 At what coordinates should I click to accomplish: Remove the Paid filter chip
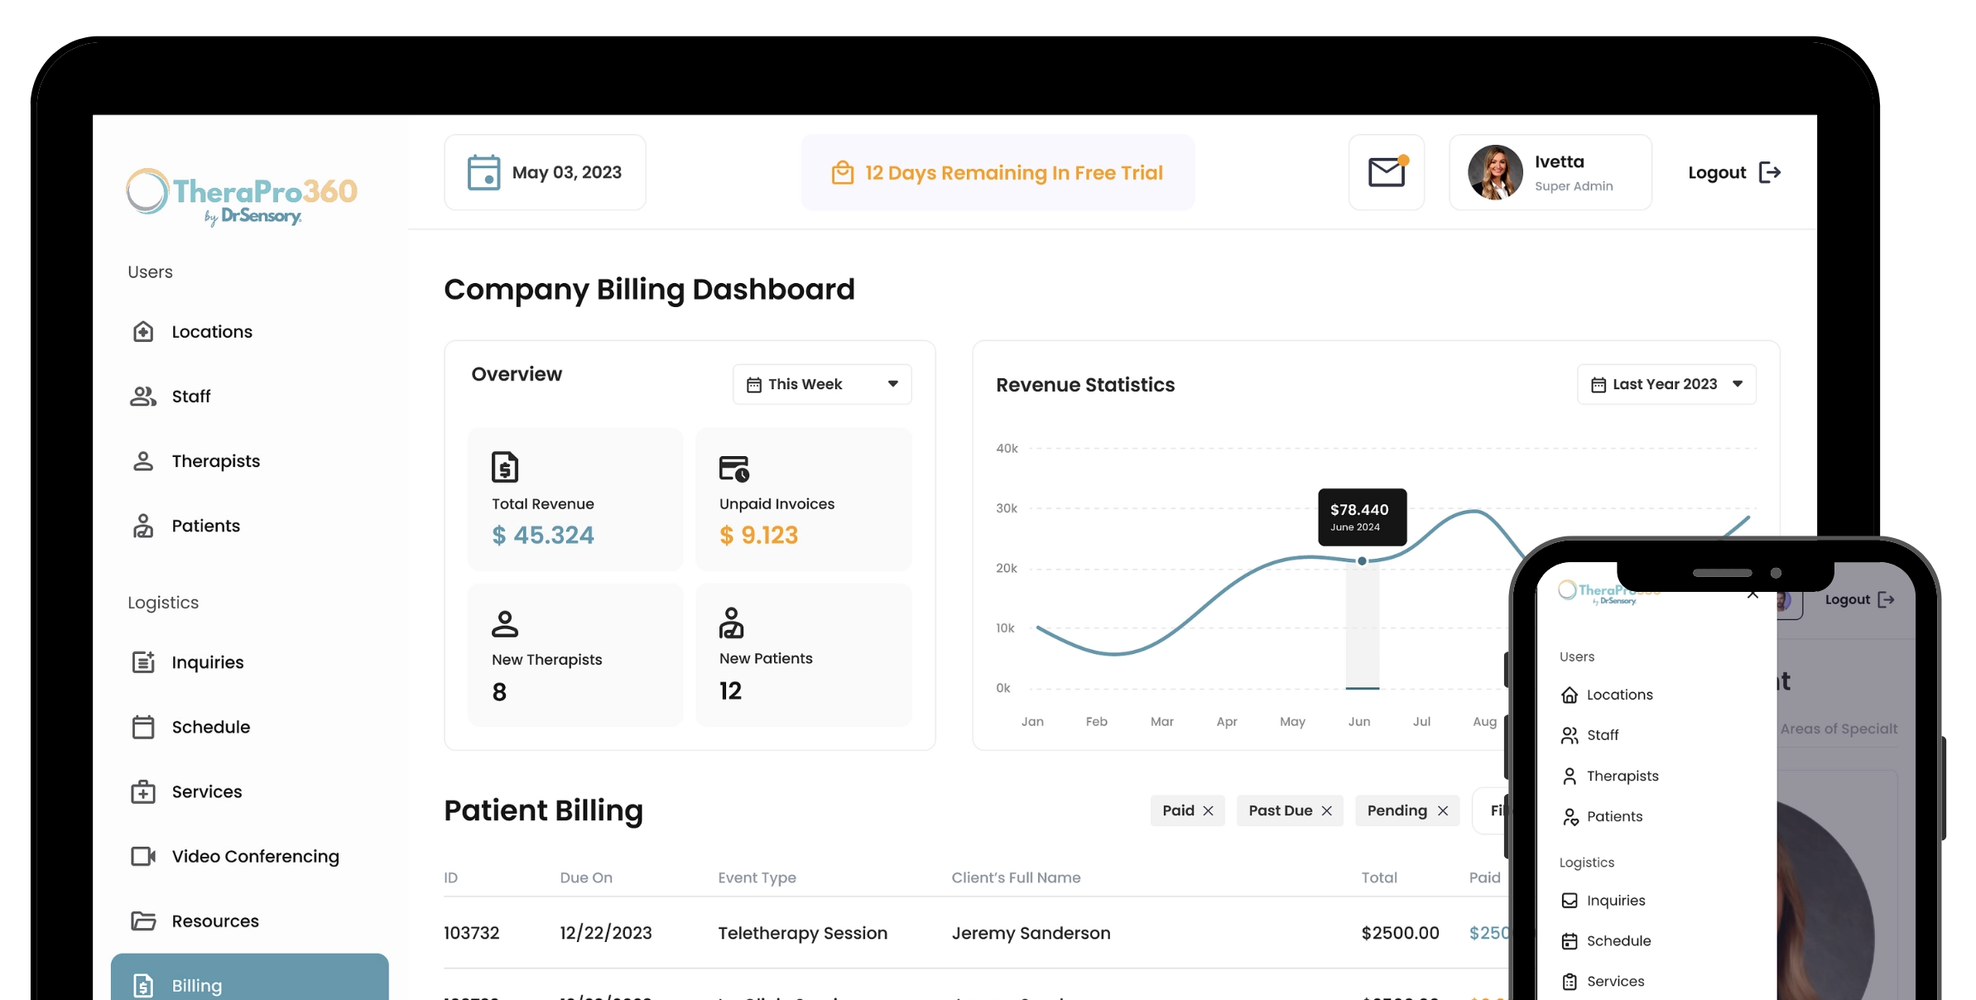(x=1209, y=810)
